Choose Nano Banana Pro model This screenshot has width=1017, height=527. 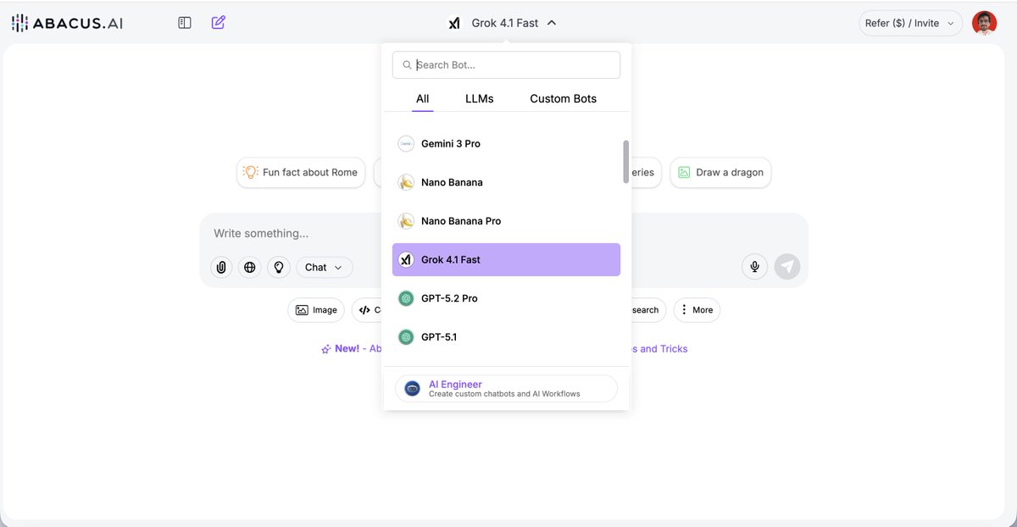point(506,221)
